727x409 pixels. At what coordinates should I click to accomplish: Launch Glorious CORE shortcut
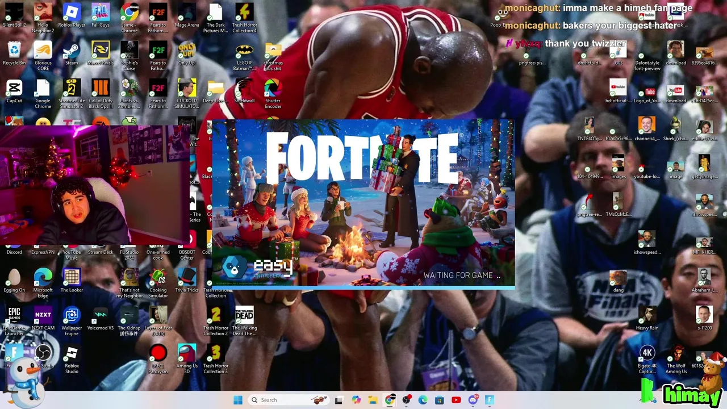coord(43,56)
